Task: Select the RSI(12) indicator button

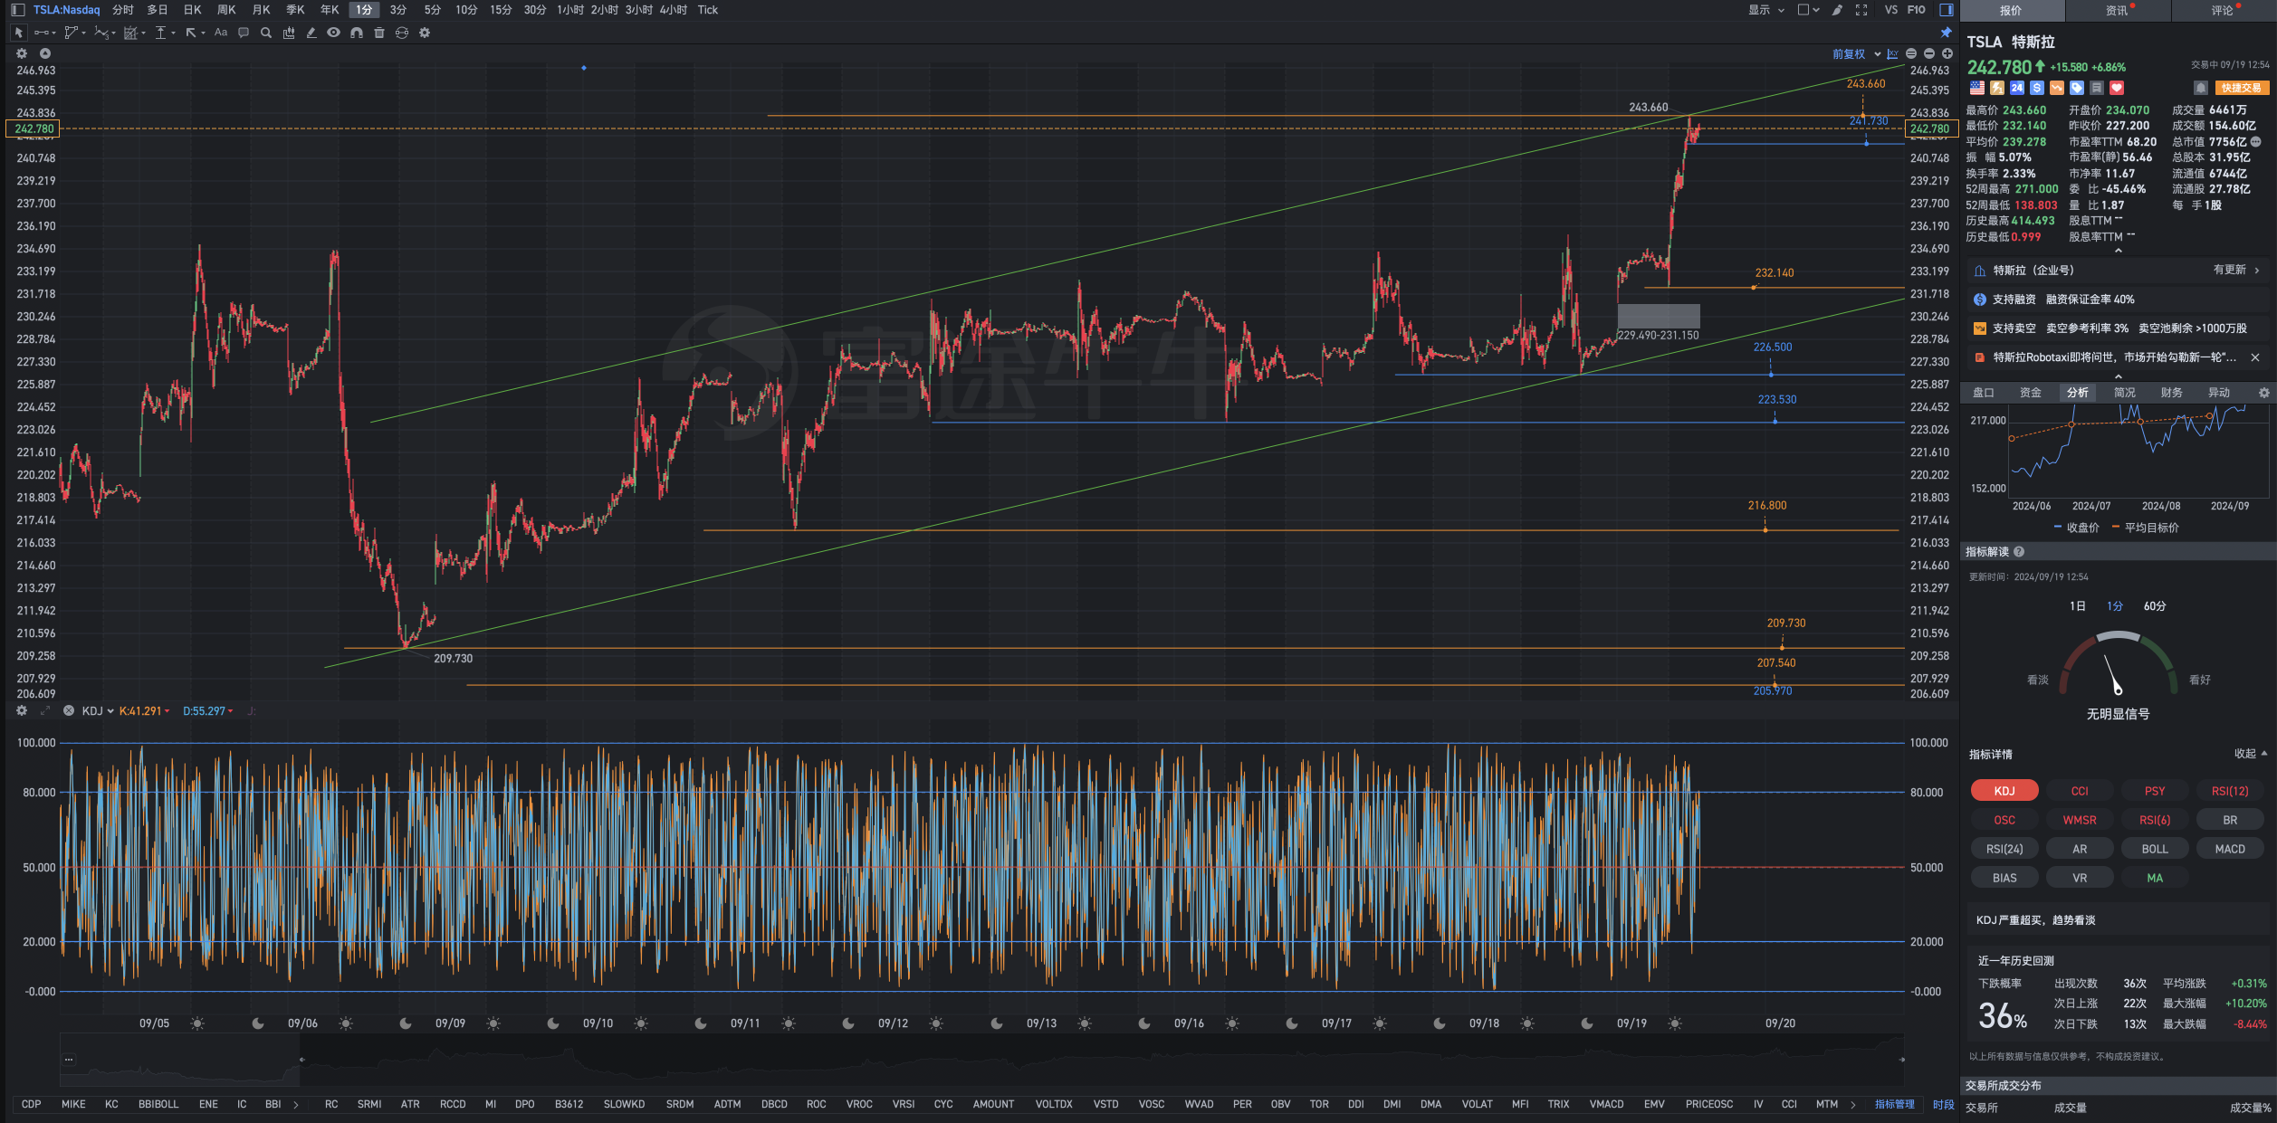Action: click(2229, 791)
